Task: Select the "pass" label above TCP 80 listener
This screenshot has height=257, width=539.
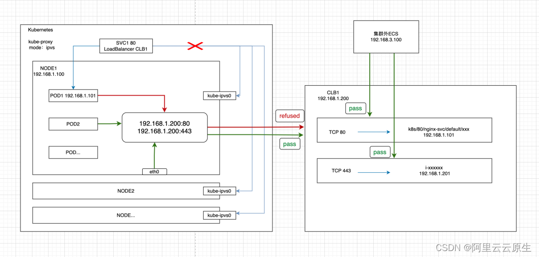Action: (x=355, y=109)
